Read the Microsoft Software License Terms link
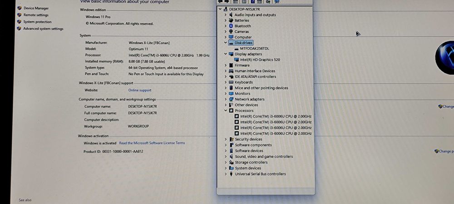454x204 pixels. coord(152,143)
